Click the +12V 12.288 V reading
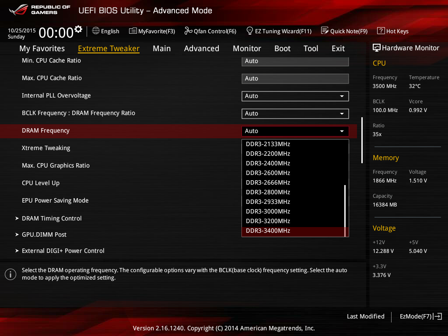The image size is (448, 336). pos(383,251)
